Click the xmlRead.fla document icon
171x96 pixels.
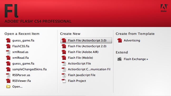coord(8,58)
